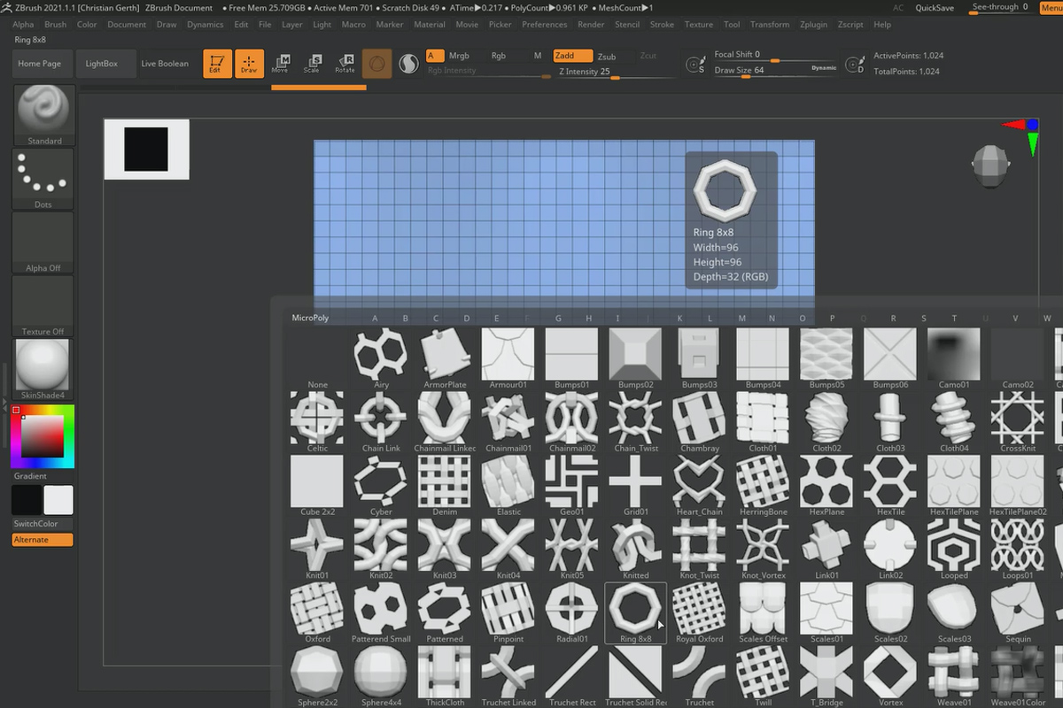Viewport: 1063px width, 708px height.
Task: Select the Sequin MicroPoly
Action: point(1019,613)
